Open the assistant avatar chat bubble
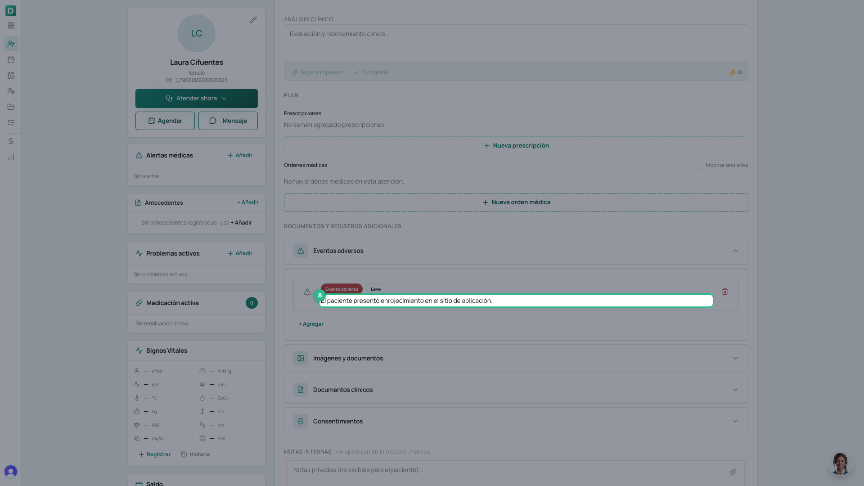Image resolution: width=864 pixels, height=486 pixels. pos(840,463)
